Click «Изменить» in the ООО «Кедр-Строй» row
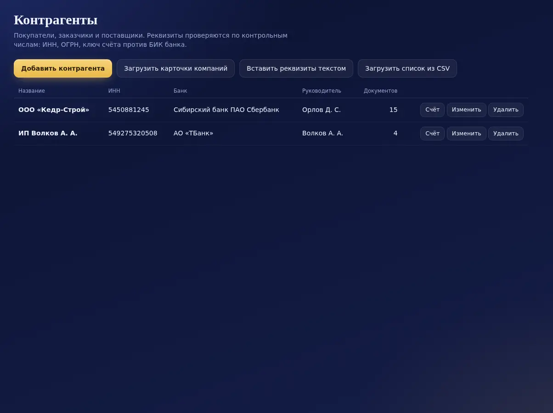 [x=467, y=110]
